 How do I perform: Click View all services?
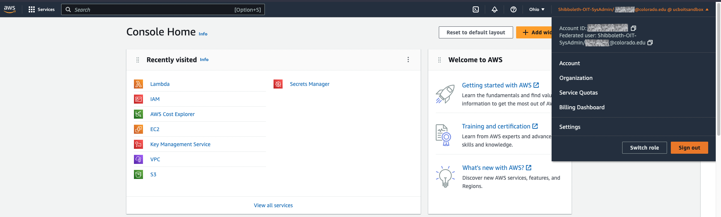[273, 205]
